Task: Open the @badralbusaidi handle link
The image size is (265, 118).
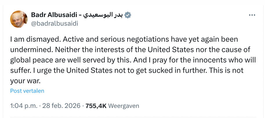Action: click(x=54, y=24)
